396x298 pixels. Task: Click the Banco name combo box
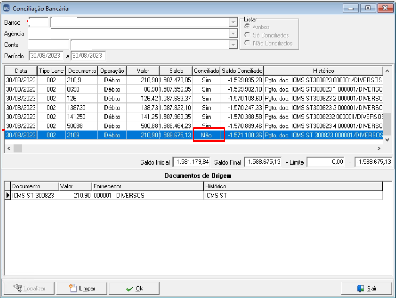tap(144, 22)
